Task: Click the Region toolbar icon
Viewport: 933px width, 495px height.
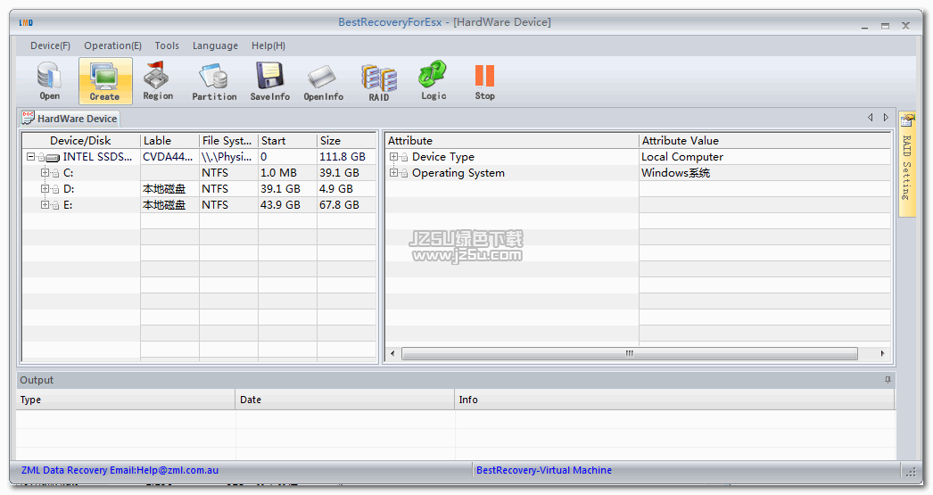Action: (x=158, y=81)
